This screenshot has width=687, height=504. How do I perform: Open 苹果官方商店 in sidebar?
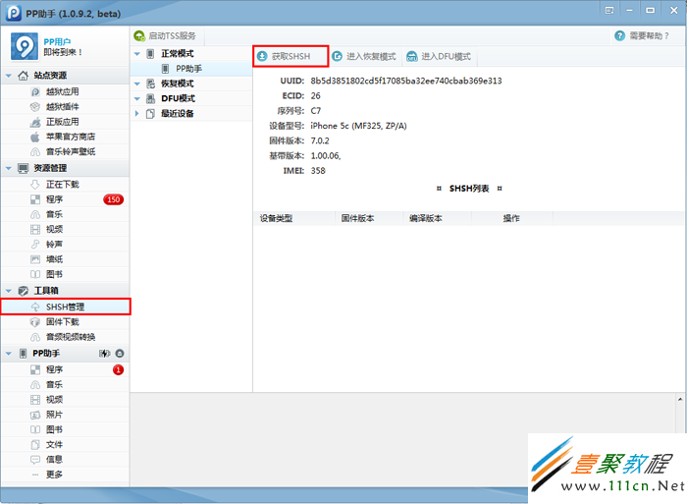65,137
